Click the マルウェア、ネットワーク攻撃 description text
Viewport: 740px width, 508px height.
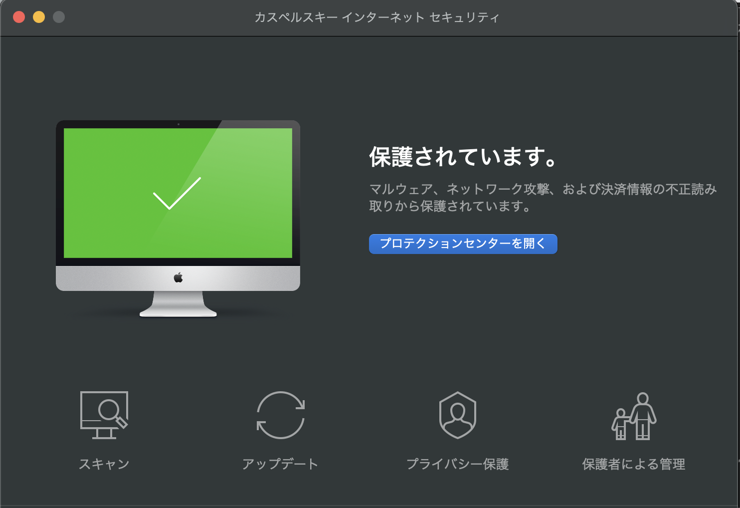click(x=543, y=198)
